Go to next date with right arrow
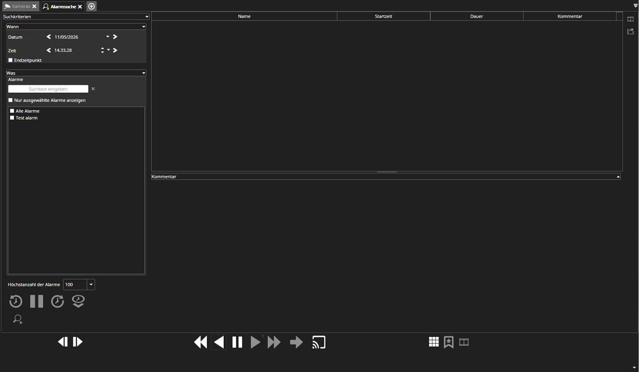 pyautogui.click(x=115, y=37)
